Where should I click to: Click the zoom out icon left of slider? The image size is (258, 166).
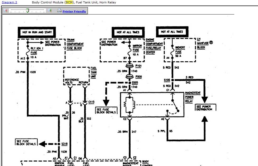6,11
